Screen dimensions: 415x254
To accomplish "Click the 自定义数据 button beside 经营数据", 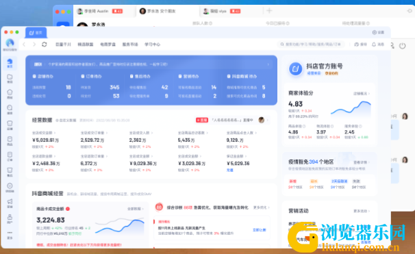I will coord(66,120).
